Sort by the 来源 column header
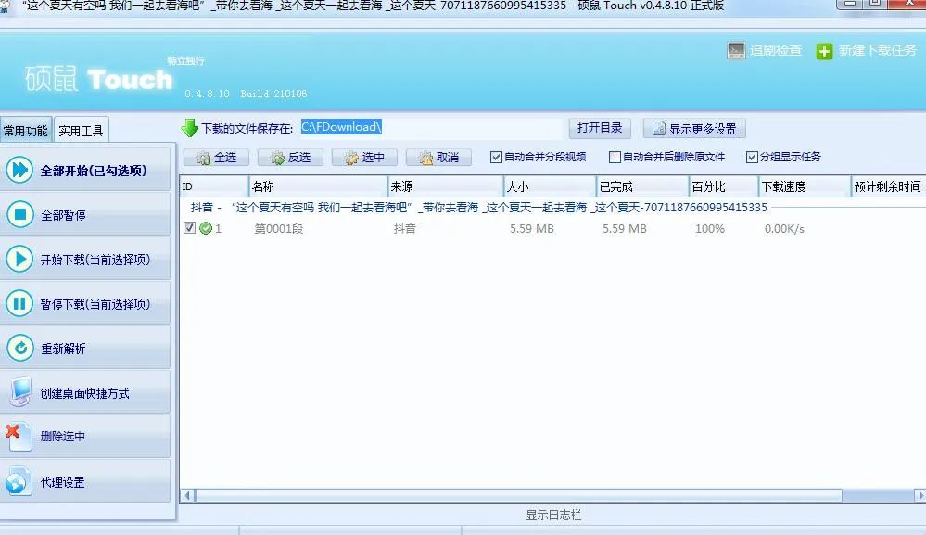The width and height of the screenshot is (926, 535). coord(446,186)
